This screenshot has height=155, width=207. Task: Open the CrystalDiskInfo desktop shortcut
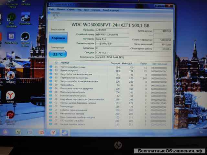click(x=25, y=18)
